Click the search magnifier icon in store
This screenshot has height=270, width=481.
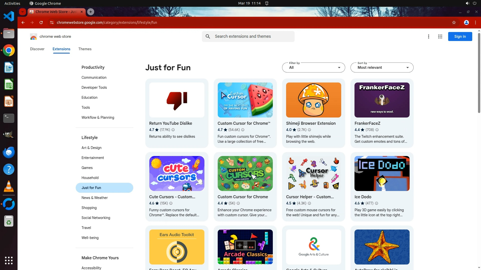point(208,36)
